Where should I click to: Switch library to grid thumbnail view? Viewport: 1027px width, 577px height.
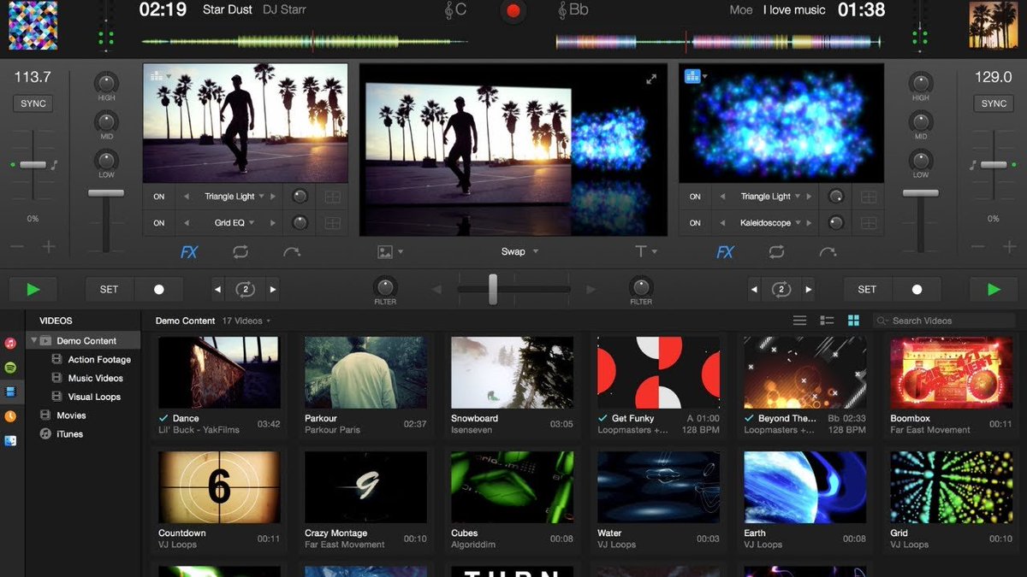pyautogui.click(x=853, y=321)
